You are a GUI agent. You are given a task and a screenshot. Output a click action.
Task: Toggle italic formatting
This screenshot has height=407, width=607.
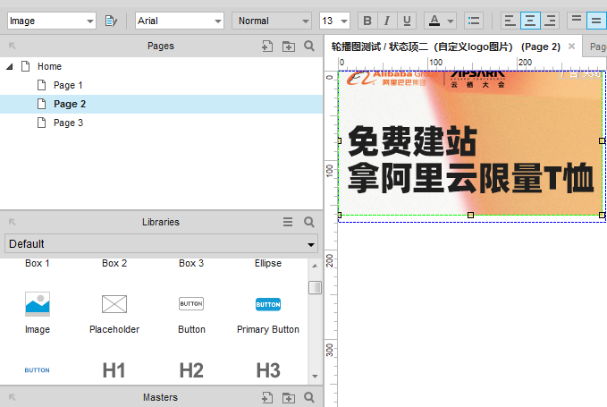[x=387, y=21]
